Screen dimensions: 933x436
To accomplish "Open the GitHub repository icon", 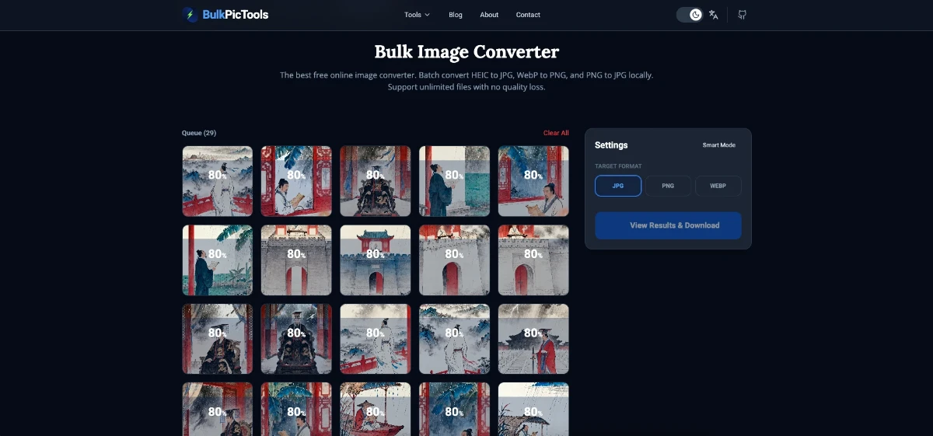I will coord(742,15).
